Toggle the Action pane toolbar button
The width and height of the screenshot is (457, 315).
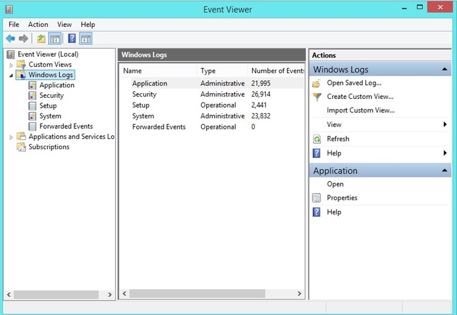[x=86, y=39]
